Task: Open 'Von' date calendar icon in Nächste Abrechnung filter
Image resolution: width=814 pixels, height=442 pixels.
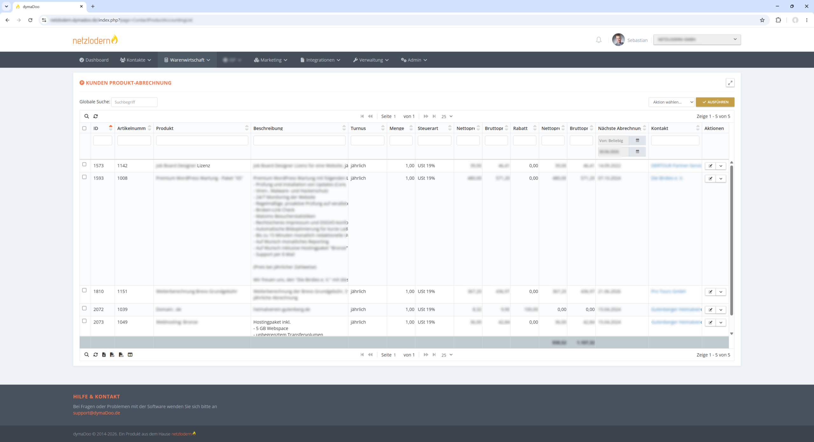Action: [637, 140]
